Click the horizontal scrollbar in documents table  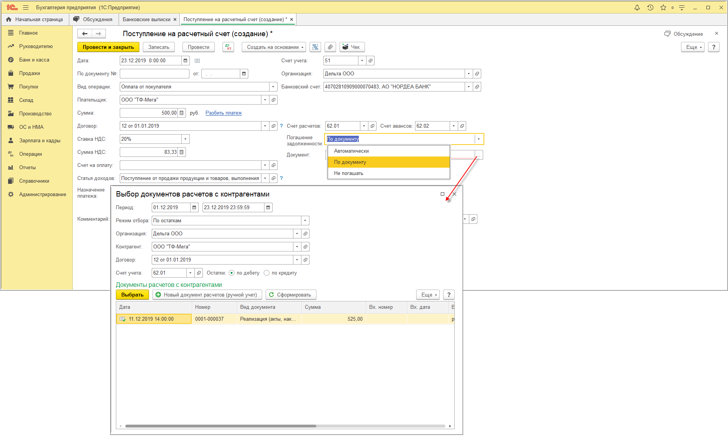(x=220, y=426)
